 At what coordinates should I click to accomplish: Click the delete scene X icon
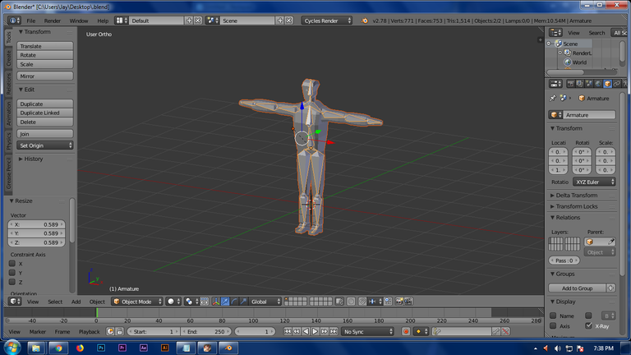pyautogui.click(x=289, y=21)
